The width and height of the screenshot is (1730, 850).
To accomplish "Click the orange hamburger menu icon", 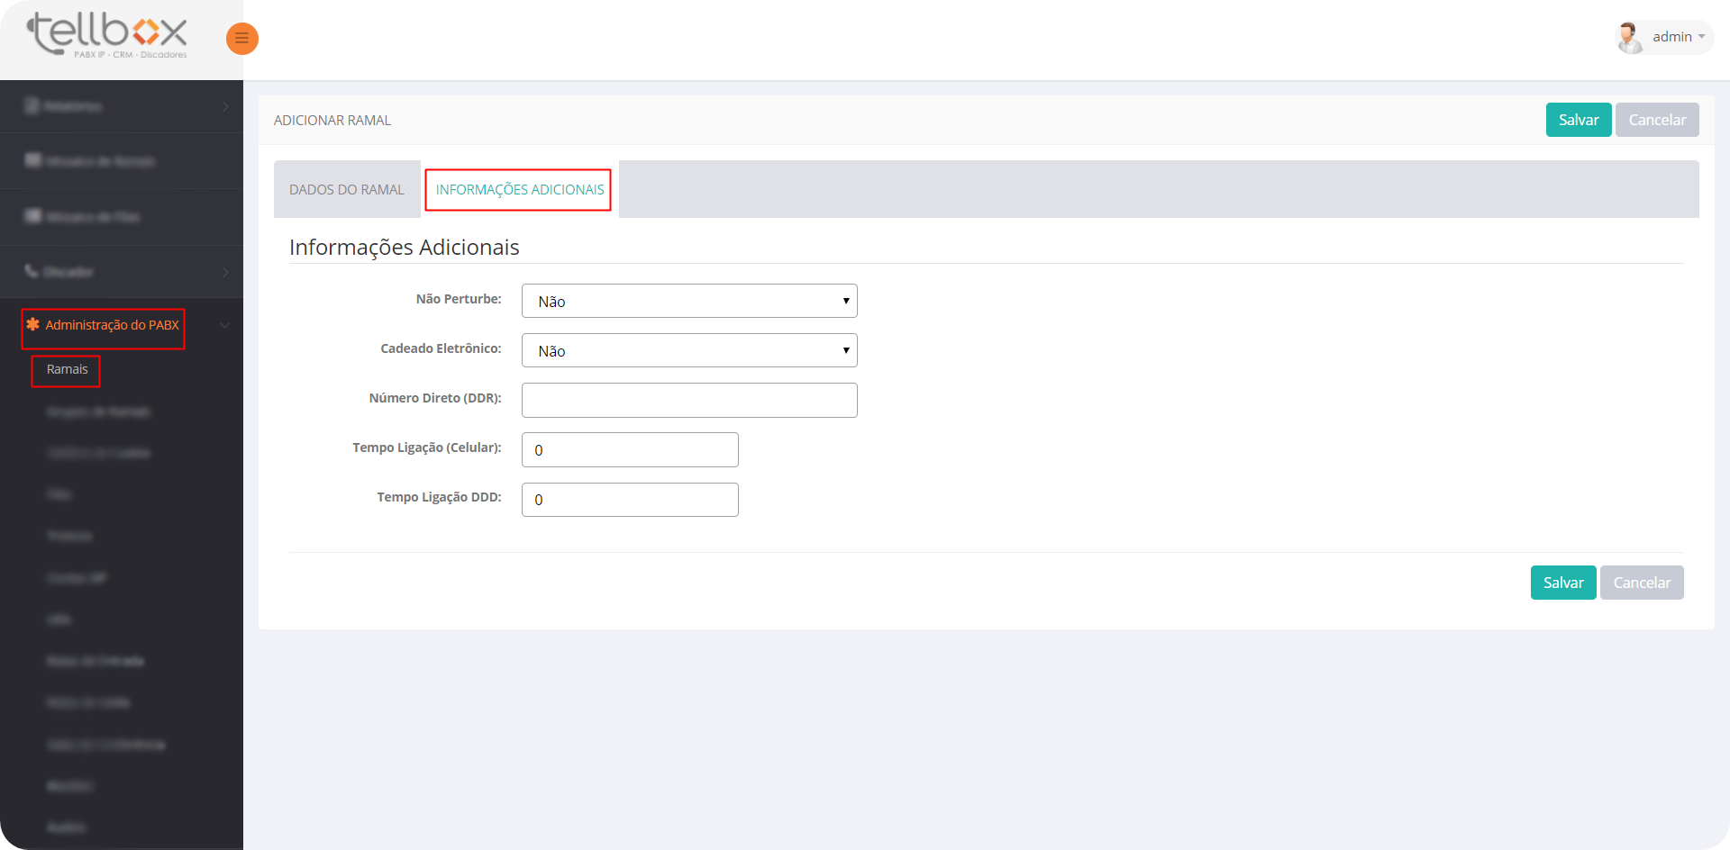I will coord(241,38).
